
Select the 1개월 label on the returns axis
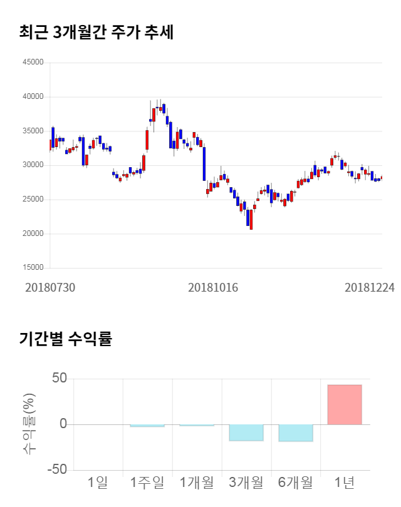196,483
